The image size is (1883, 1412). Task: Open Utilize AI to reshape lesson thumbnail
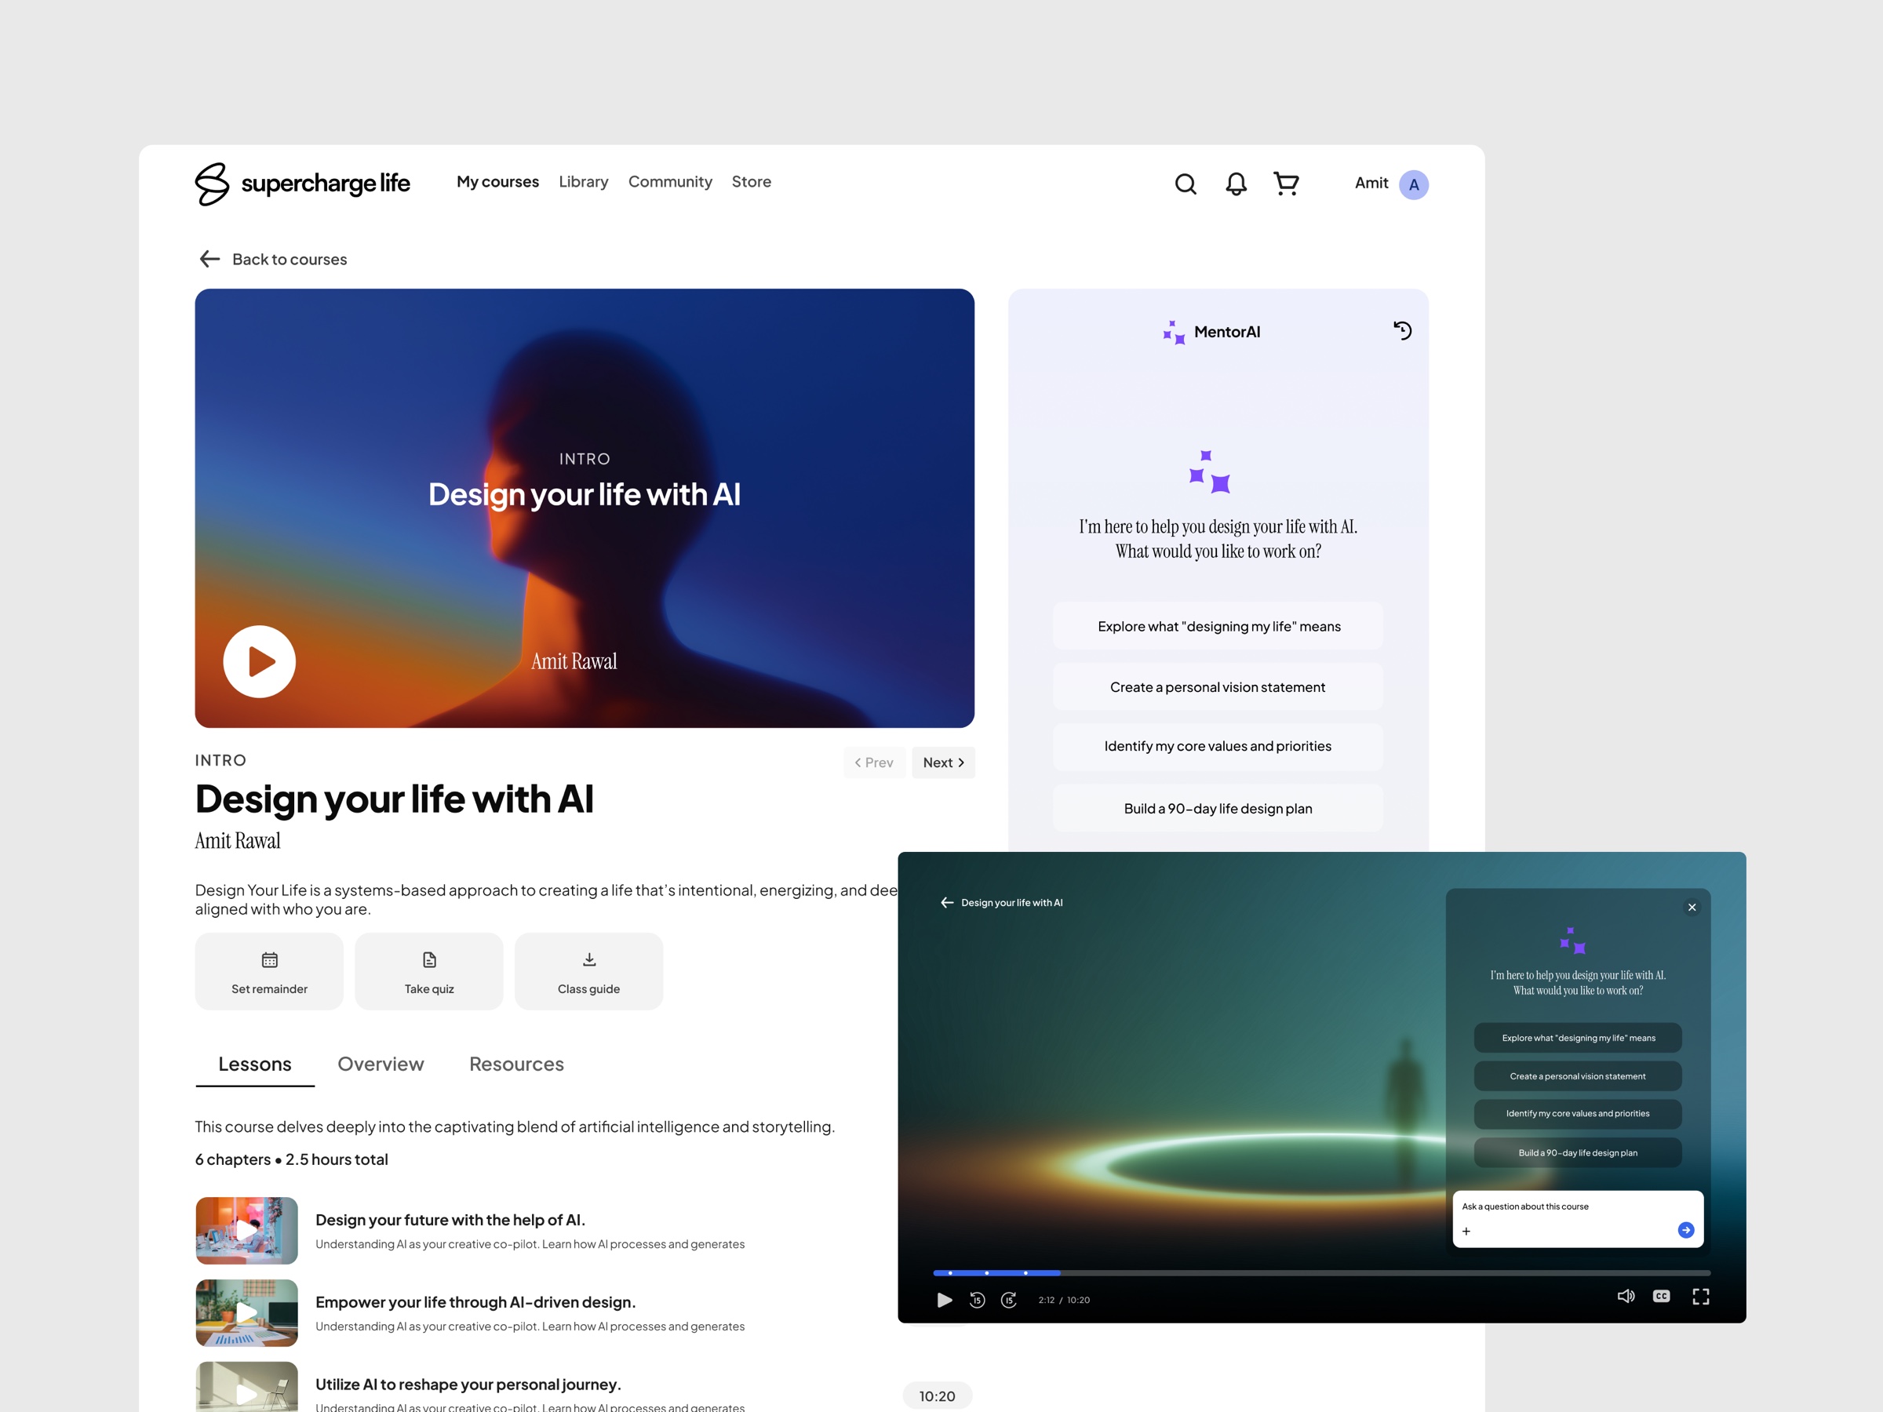click(x=247, y=1388)
